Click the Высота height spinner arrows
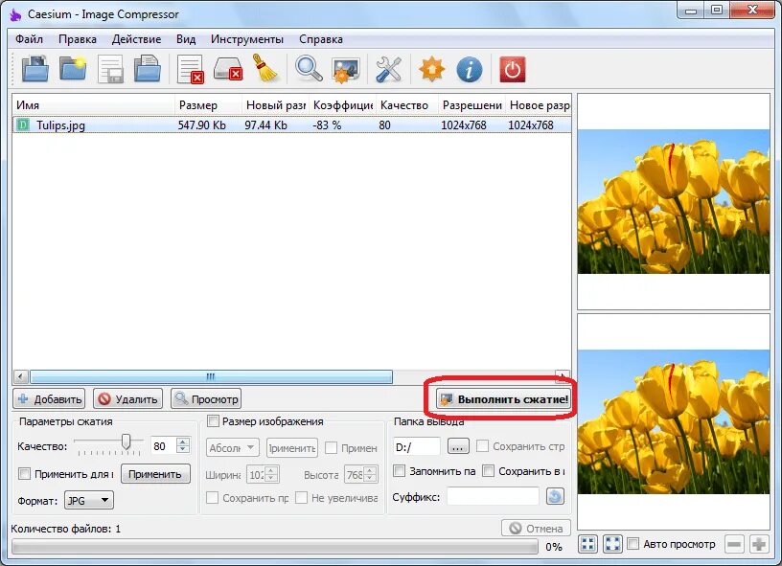 370,474
